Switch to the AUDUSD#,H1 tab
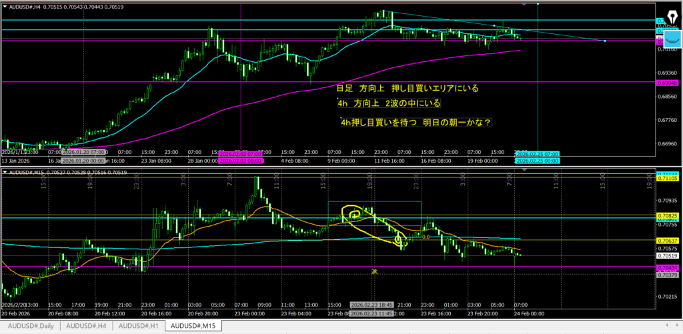The height and width of the screenshot is (334, 683). pos(138,326)
